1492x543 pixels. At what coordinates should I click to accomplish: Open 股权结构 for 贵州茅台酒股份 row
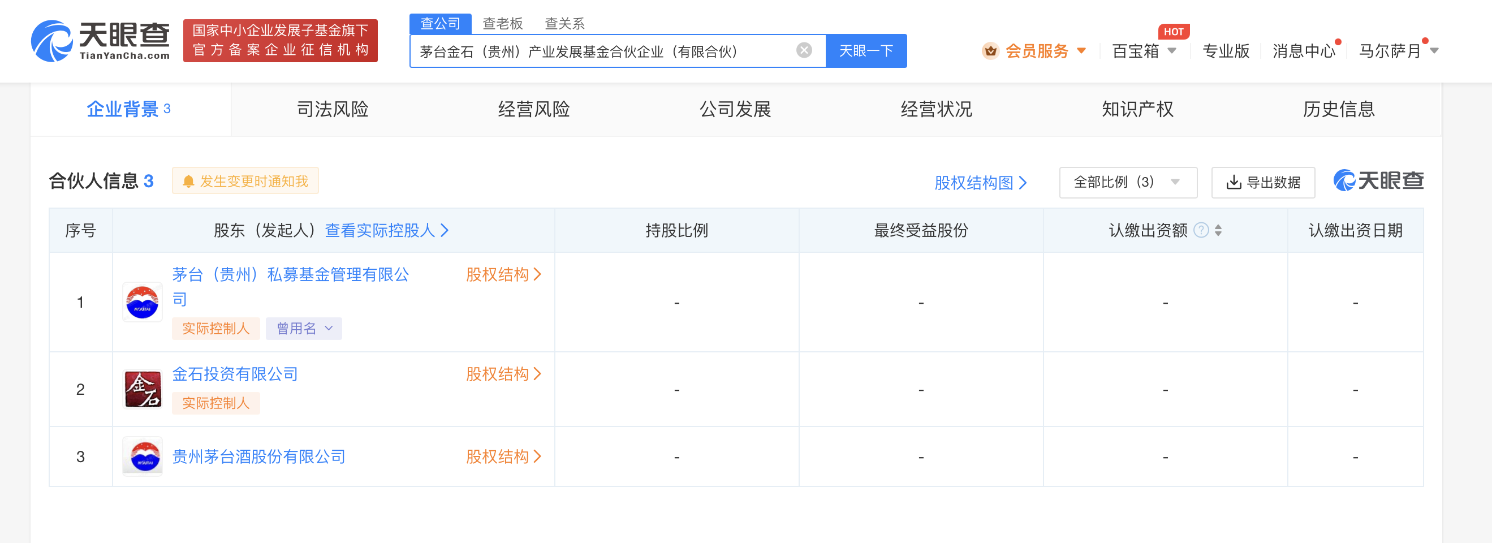point(503,456)
